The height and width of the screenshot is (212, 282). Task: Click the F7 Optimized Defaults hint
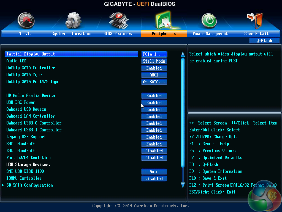coord(216,158)
